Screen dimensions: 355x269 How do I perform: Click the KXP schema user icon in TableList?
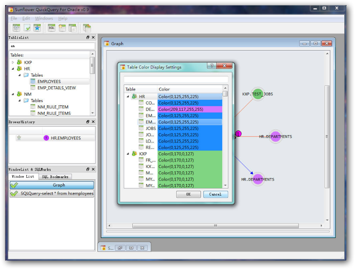tap(20, 62)
